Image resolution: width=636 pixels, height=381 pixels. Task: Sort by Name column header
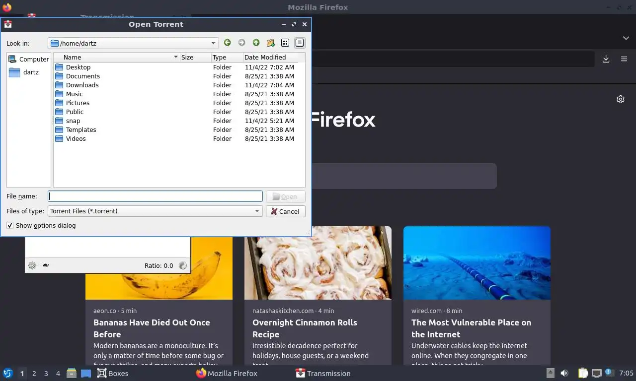pos(117,57)
